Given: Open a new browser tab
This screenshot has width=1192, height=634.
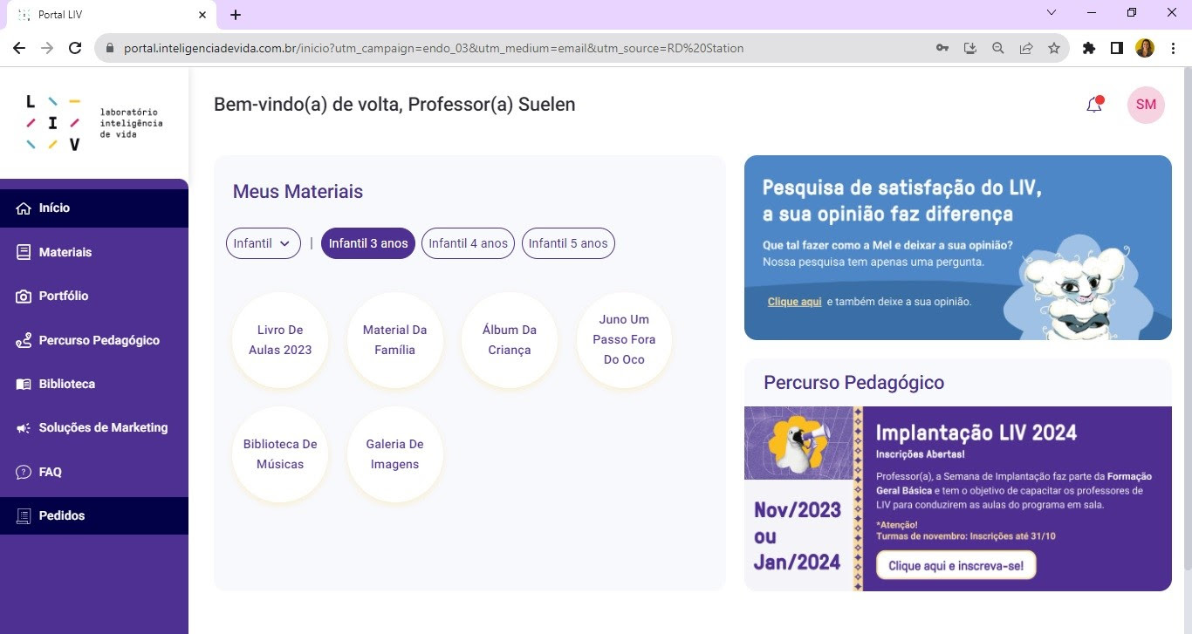Looking at the screenshot, I should (236, 15).
